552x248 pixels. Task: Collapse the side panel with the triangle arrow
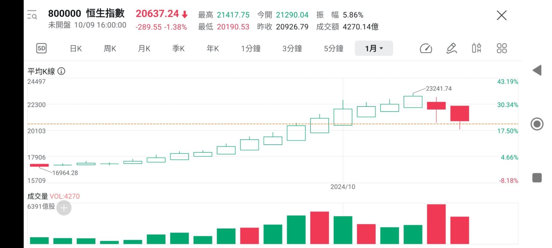click(x=537, y=70)
